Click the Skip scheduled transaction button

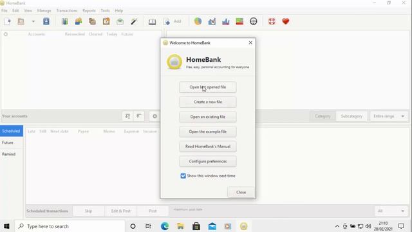coord(89,211)
